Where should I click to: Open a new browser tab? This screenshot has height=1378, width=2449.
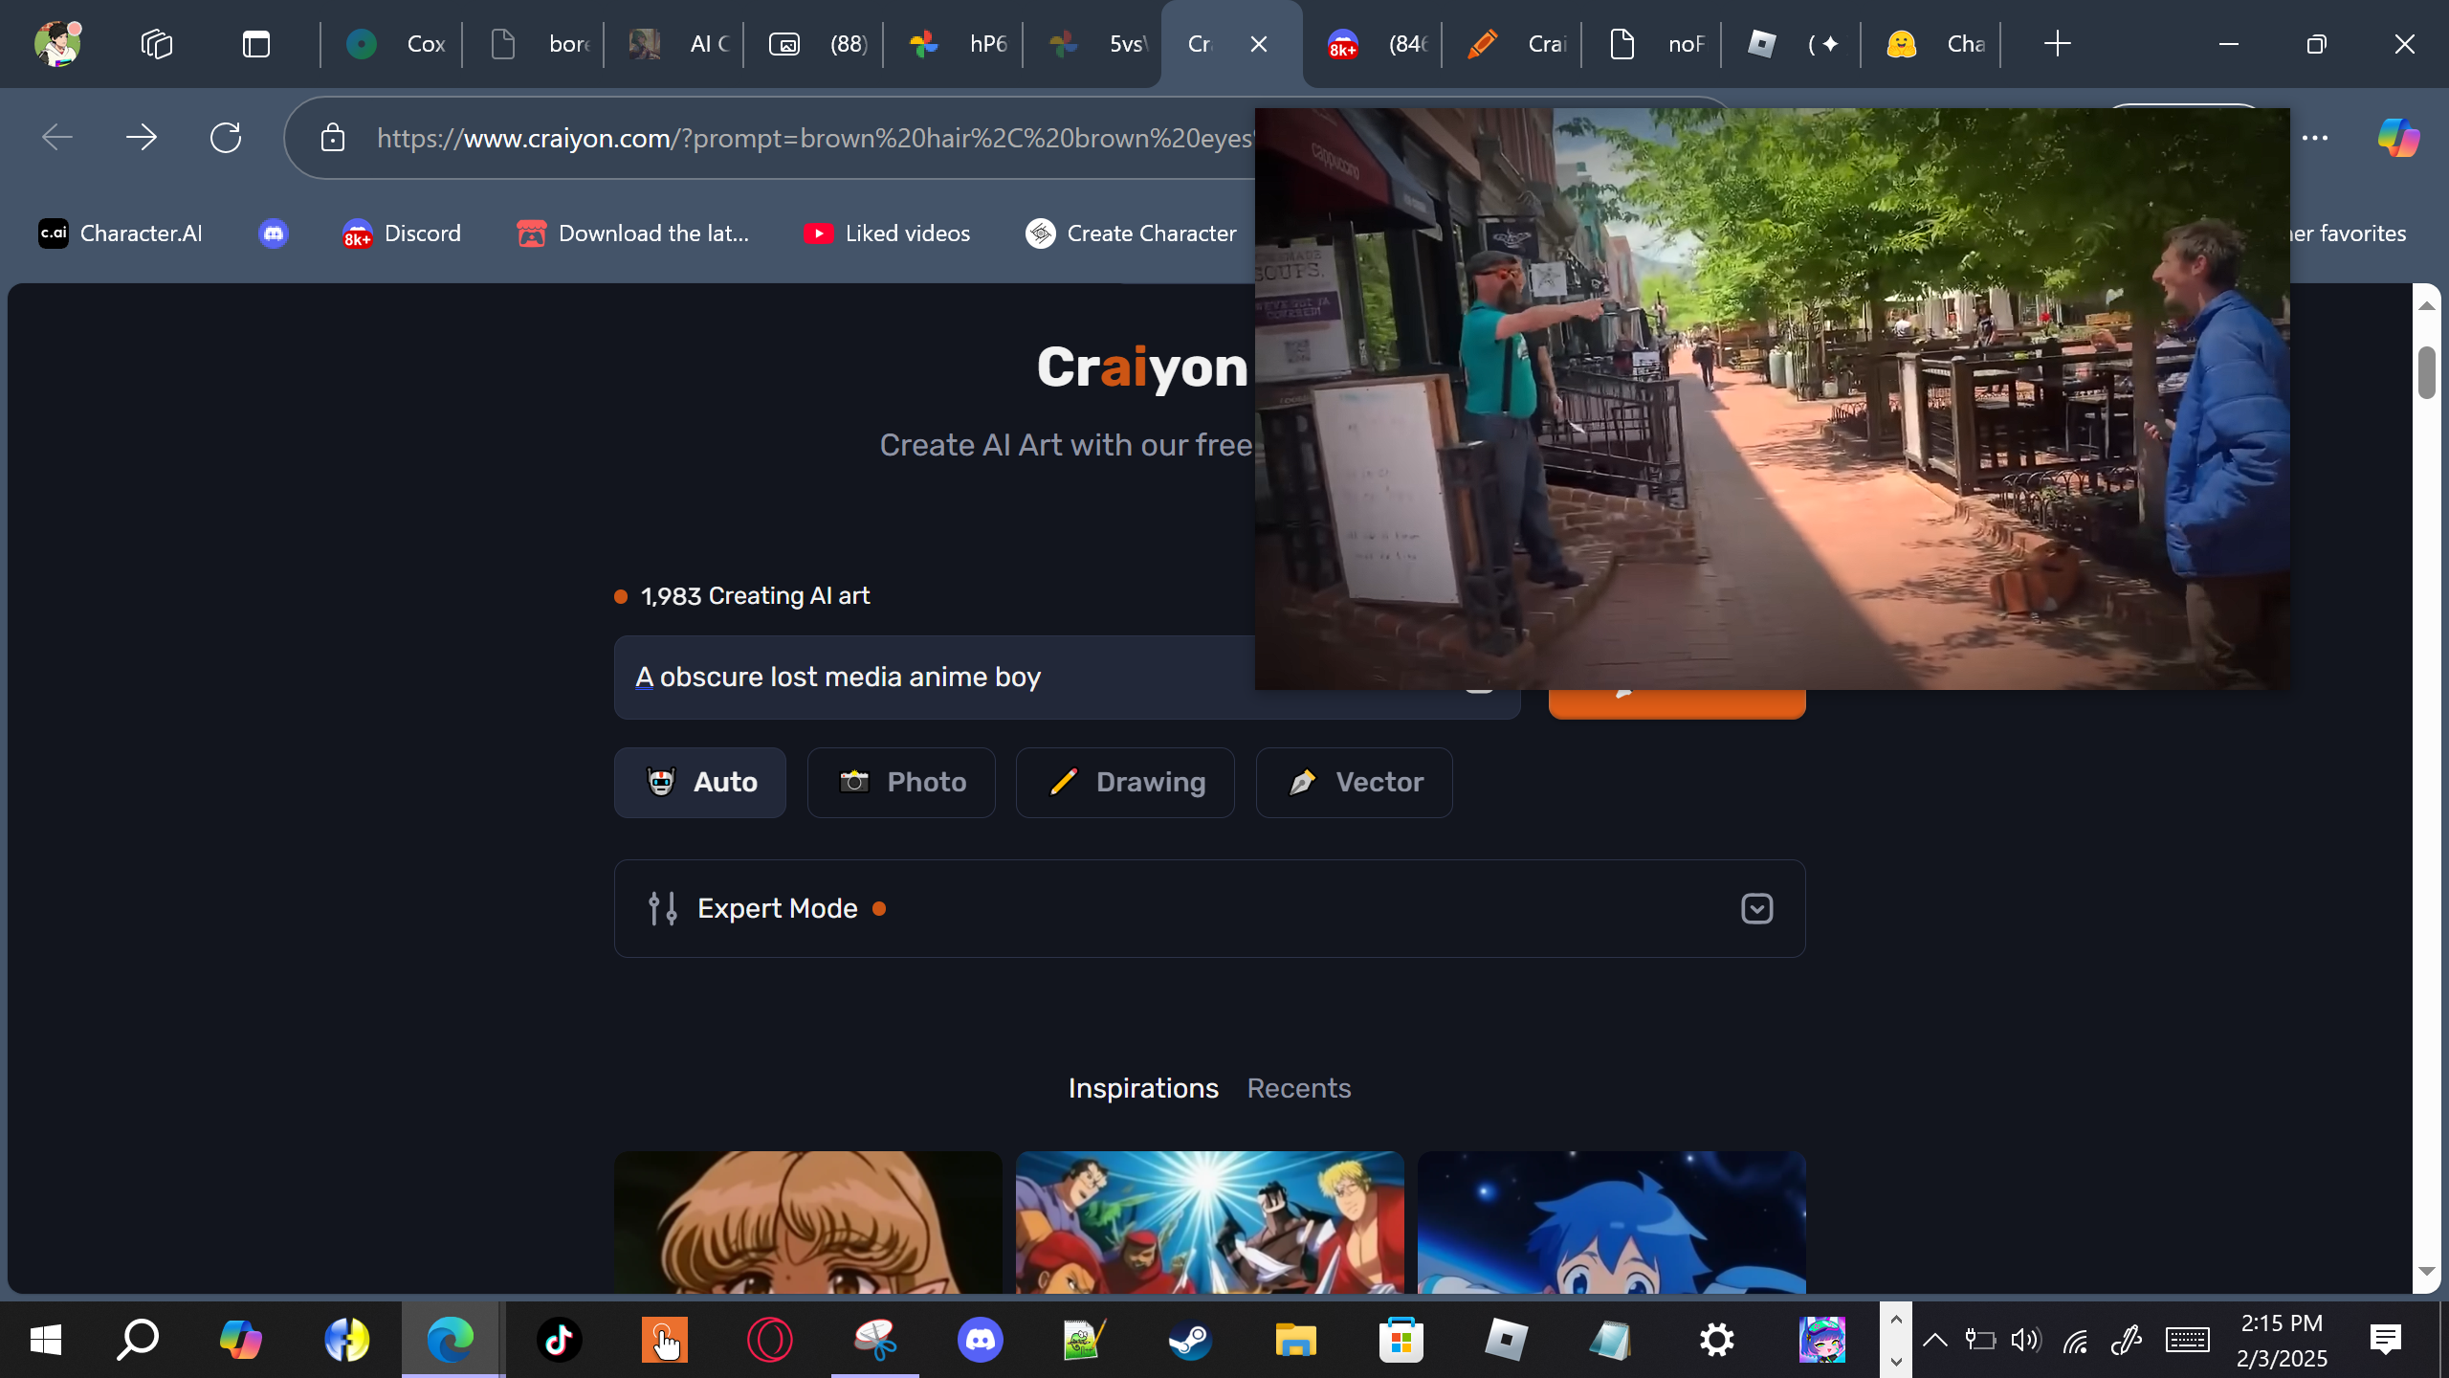tap(2057, 44)
